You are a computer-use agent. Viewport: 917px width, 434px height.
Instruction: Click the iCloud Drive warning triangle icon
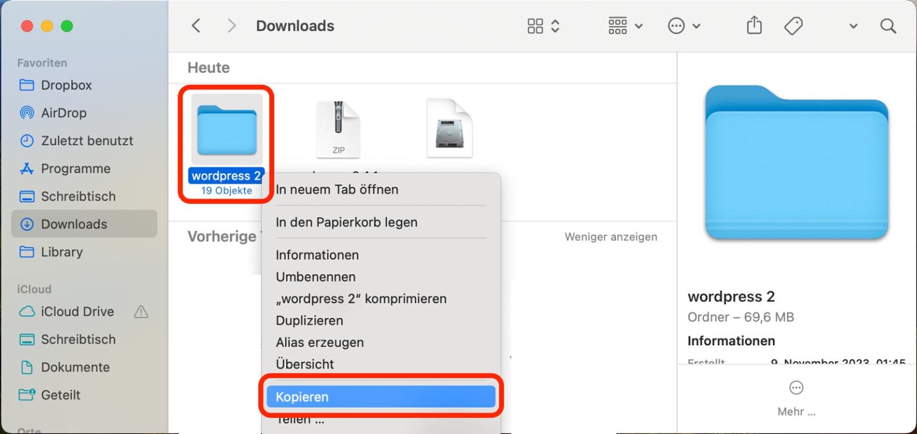141,311
